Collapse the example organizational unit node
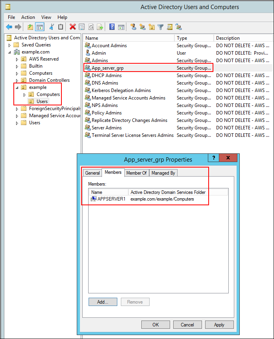274x339 pixels. coord(17,88)
